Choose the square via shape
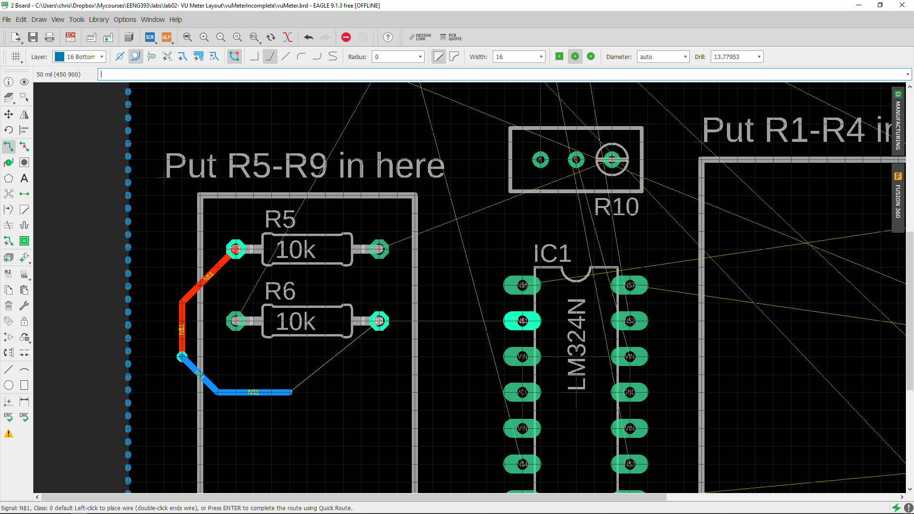Image resolution: width=914 pixels, height=514 pixels. (x=559, y=57)
